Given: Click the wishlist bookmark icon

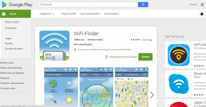Looking at the screenshot, I should coord(106,57).
